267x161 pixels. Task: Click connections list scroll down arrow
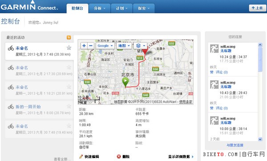[x=260, y=139]
